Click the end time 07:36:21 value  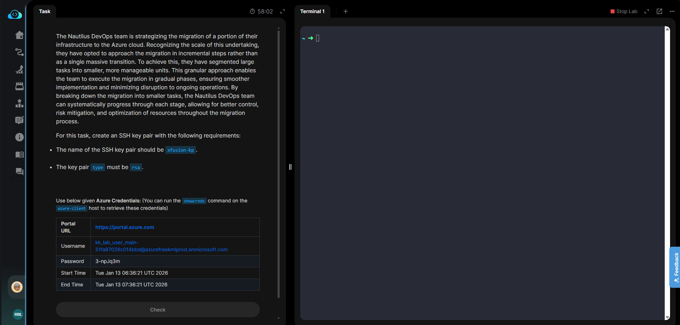pyautogui.click(x=131, y=285)
